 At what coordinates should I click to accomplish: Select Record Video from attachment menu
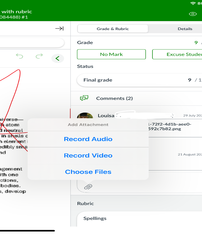point(88,155)
